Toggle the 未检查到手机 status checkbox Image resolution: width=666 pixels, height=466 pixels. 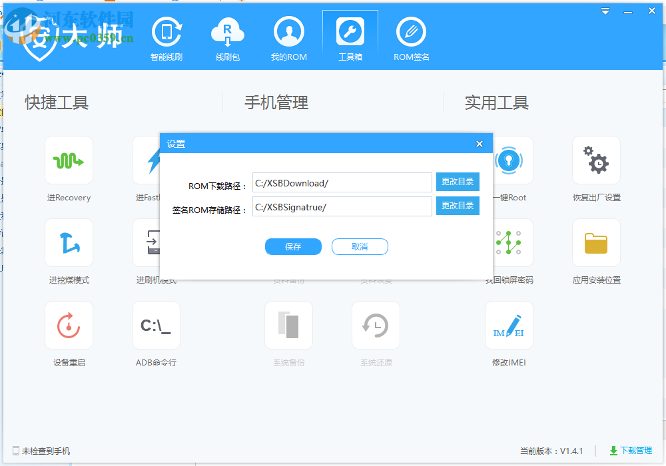(15, 450)
